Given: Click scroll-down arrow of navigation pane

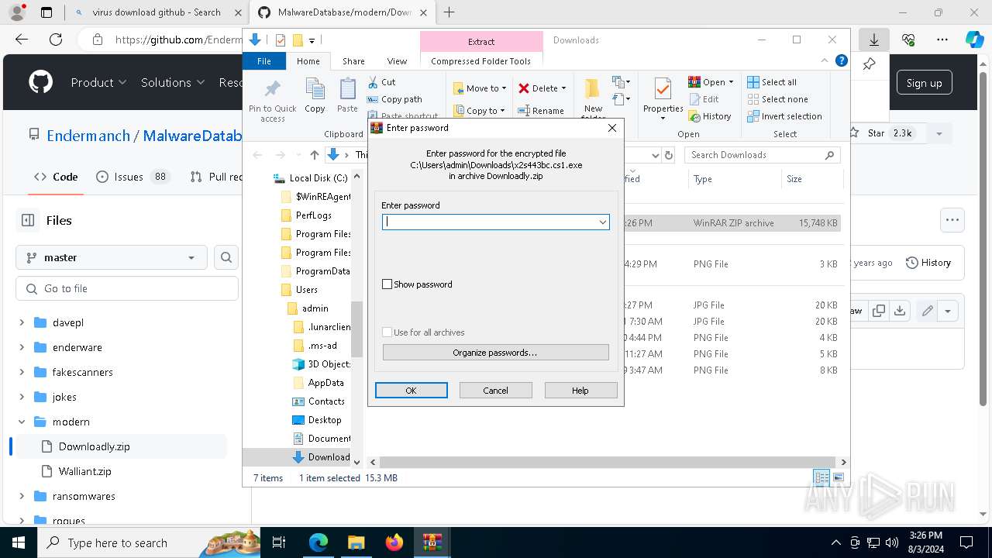Looking at the screenshot, I should point(356,462).
